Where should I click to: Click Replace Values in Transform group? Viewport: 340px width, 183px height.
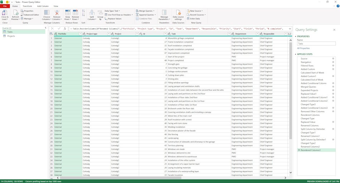pos(113,19)
